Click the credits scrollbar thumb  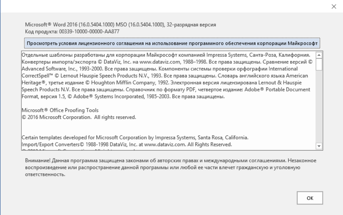319,64
